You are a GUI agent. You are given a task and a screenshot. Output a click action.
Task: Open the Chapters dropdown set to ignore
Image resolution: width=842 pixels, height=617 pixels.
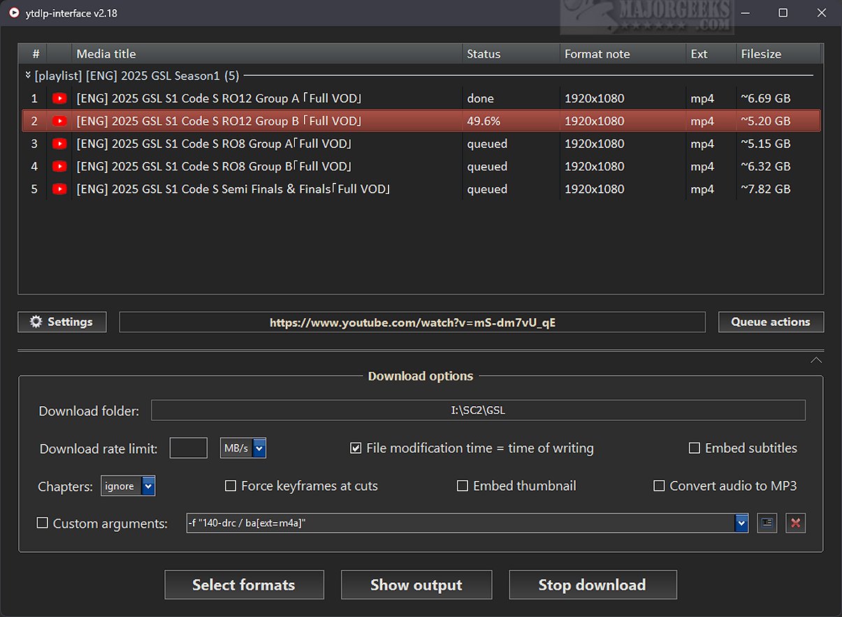click(148, 486)
